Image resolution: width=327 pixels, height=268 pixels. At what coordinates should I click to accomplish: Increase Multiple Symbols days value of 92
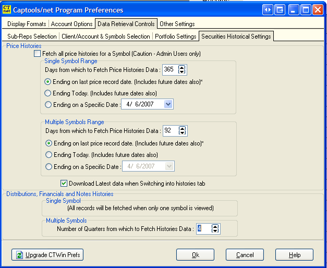[x=182, y=128]
